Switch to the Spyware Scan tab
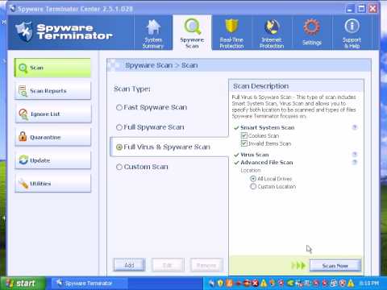The height and width of the screenshot is (290, 387). click(x=192, y=33)
